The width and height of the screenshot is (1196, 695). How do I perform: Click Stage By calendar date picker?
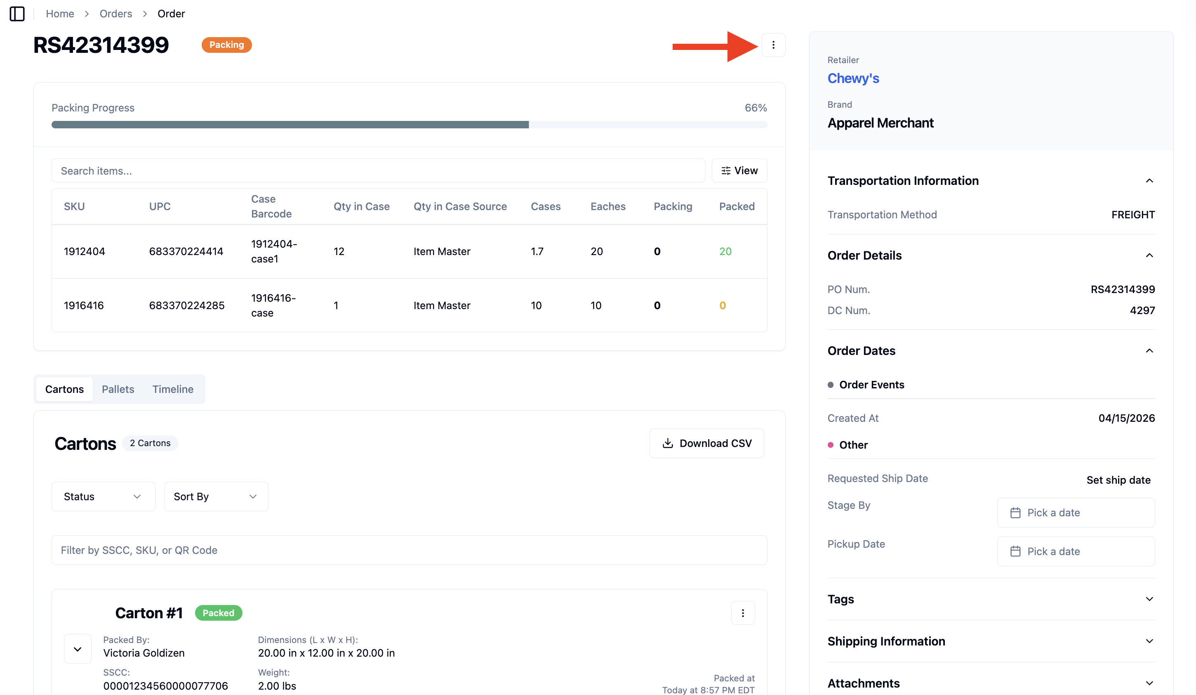[1076, 513]
